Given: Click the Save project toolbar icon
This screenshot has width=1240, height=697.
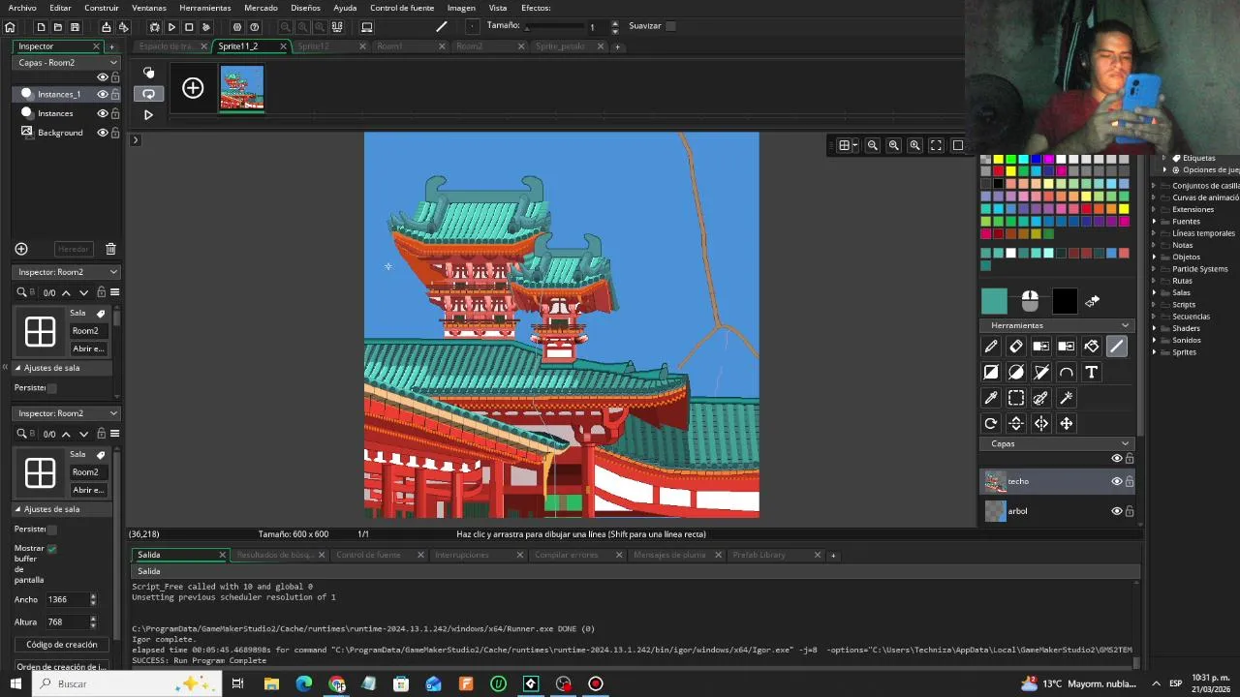Looking at the screenshot, I should [75, 27].
